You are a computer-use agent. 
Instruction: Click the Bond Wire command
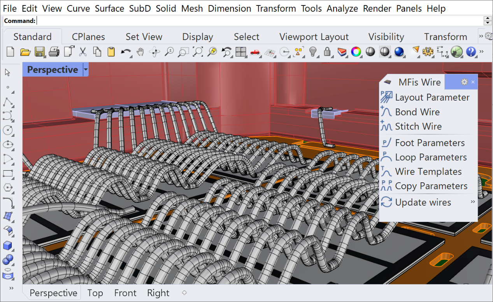click(x=417, y=112)
